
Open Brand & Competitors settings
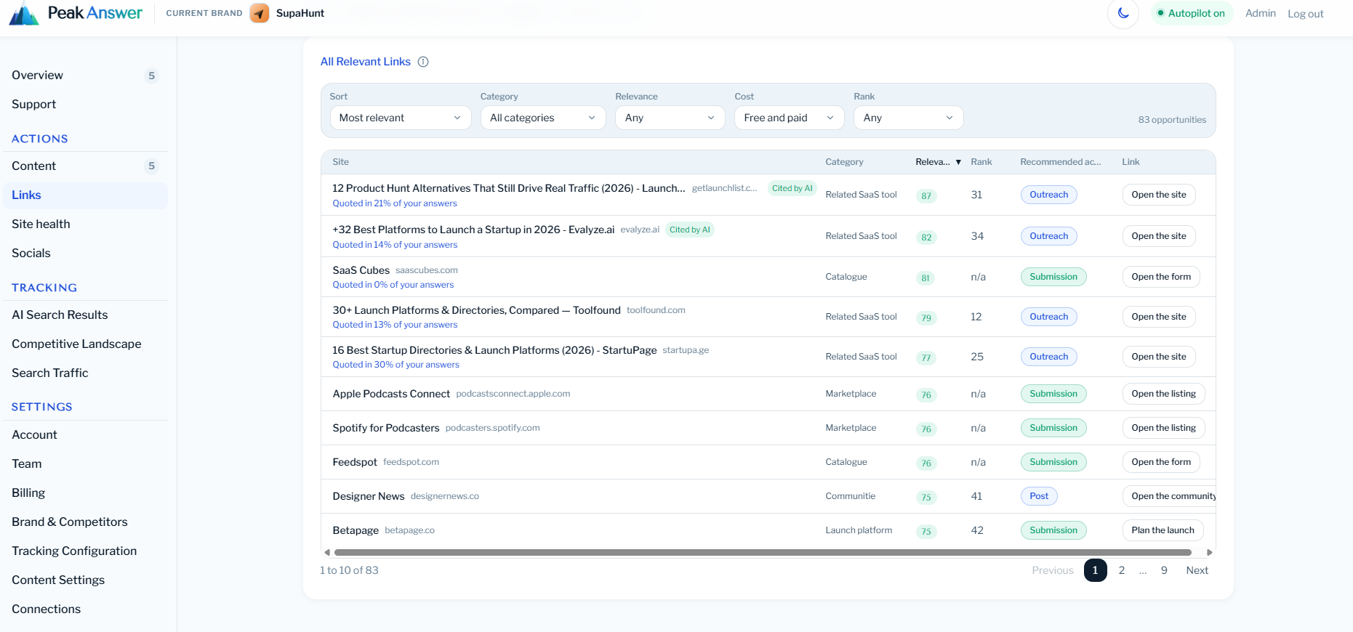point(86,522)
